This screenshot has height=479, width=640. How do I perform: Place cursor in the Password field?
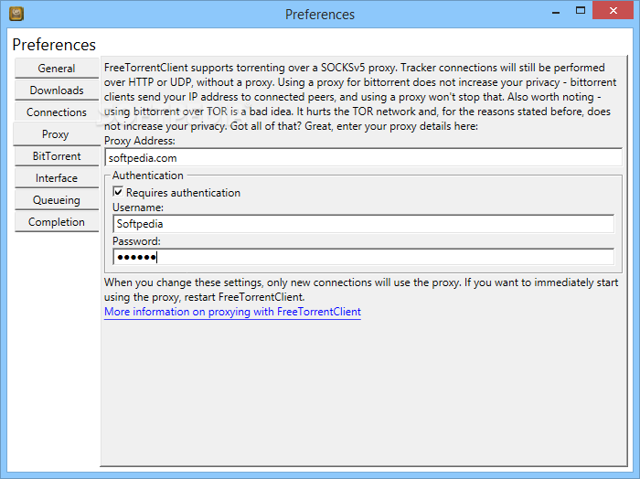pyautogui.click(x=363, y=258)
